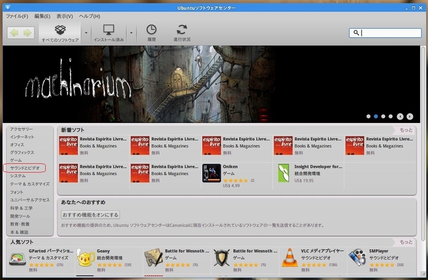Open the ゲーム category in sidebar
Viewport: 428px width, 280px height.
click(16, 160)
